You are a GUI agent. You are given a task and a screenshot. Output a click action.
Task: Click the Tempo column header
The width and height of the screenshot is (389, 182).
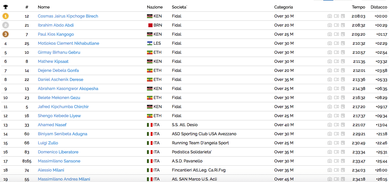[358, 7]
